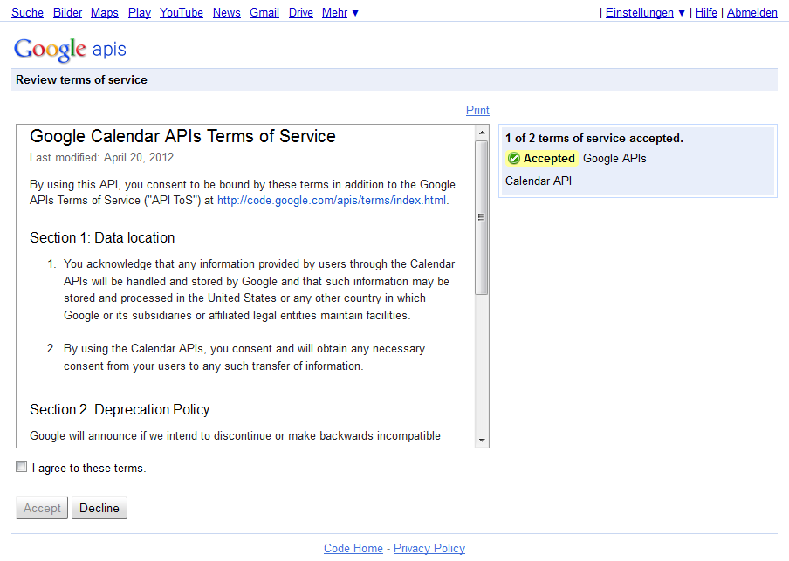The image size is (789, 561).
Task: Click the scrollbar down arrow
Action: coord(481,441)
